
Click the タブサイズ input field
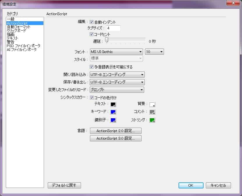point(113,28)
